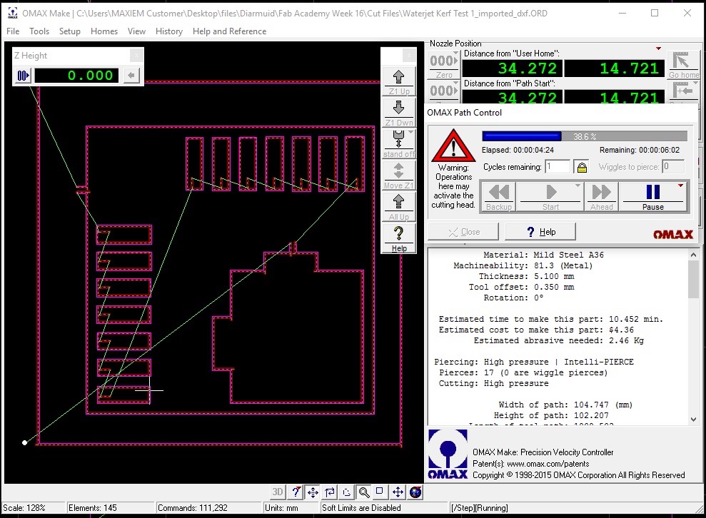Screen dimensions: 706x518
Task: Open the Start button dropdown arrow
Action: click(x=578, y=186)
